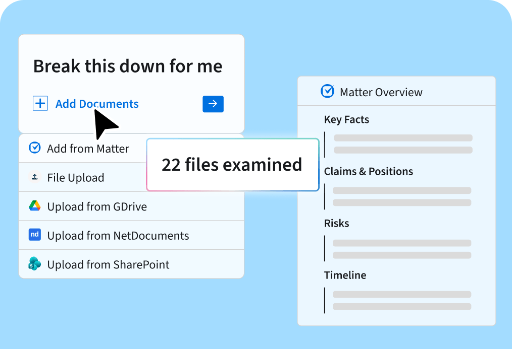Click the 22 files examined badge

(x=232, y=165)
